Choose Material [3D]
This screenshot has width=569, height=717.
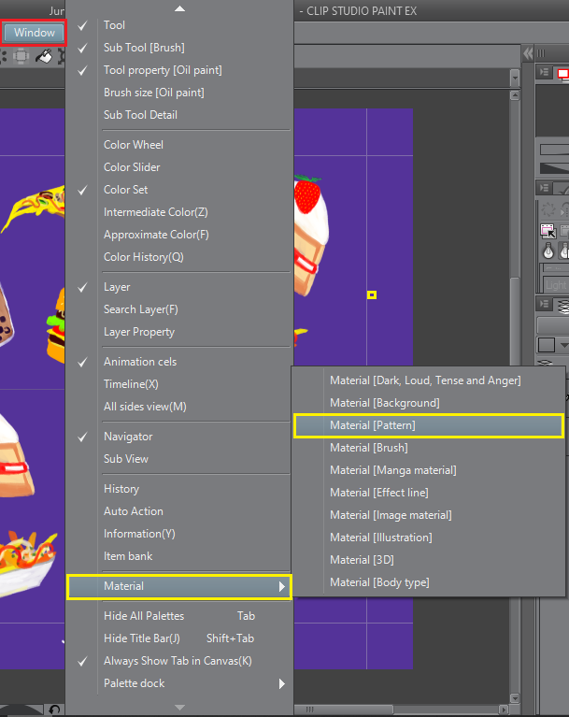[428, 560]
